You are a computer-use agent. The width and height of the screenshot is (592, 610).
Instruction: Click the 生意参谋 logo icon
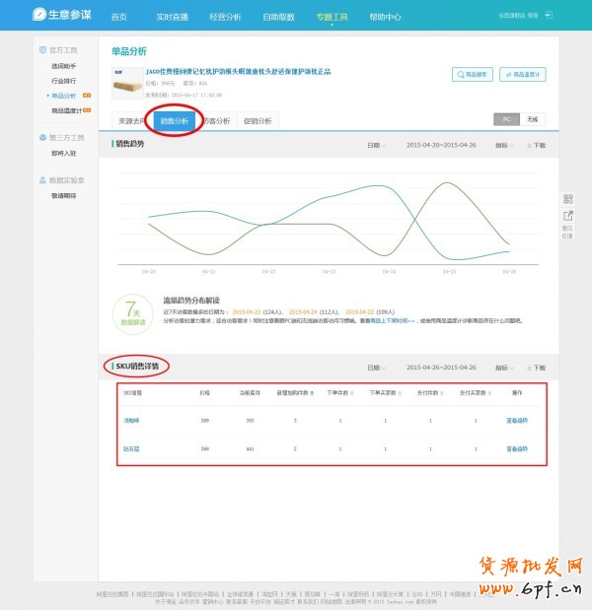[37, 16]
